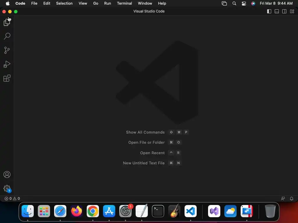Open the Go menu
Viewport: 298px width, 223px height.
tap(95, 3)
